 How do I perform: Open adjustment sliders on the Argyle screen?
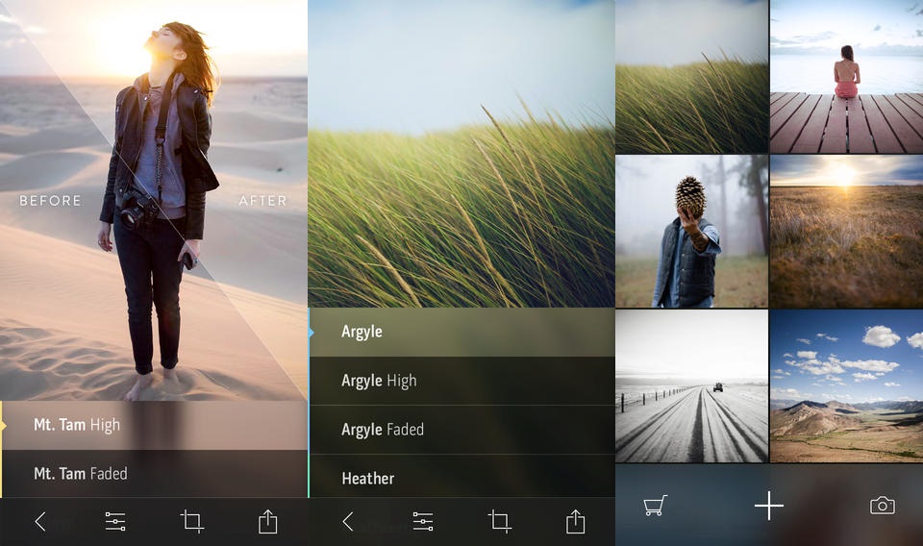(423, 522)
